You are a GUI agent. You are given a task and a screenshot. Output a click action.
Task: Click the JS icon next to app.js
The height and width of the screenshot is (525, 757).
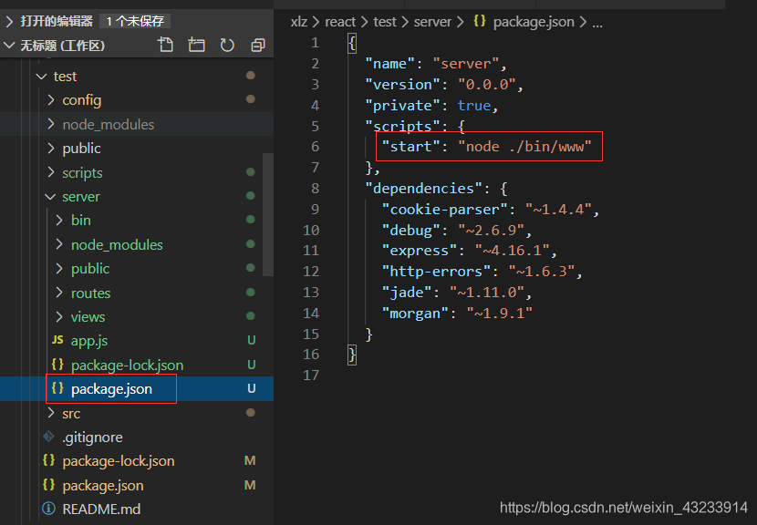pyautogui.click(x=57, y=340)
